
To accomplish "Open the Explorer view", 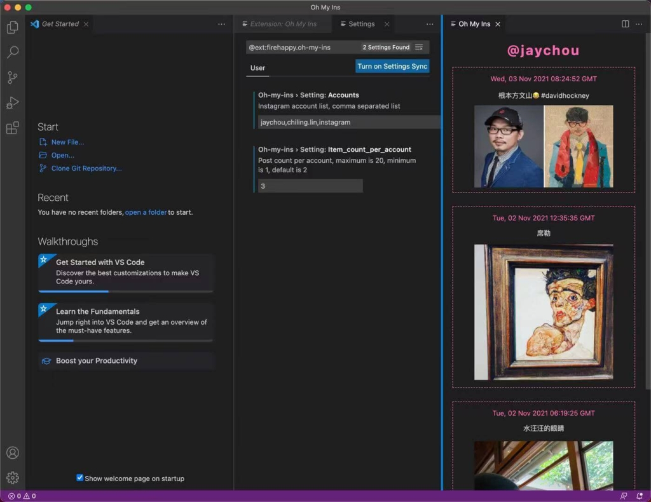I will (13, 27).
